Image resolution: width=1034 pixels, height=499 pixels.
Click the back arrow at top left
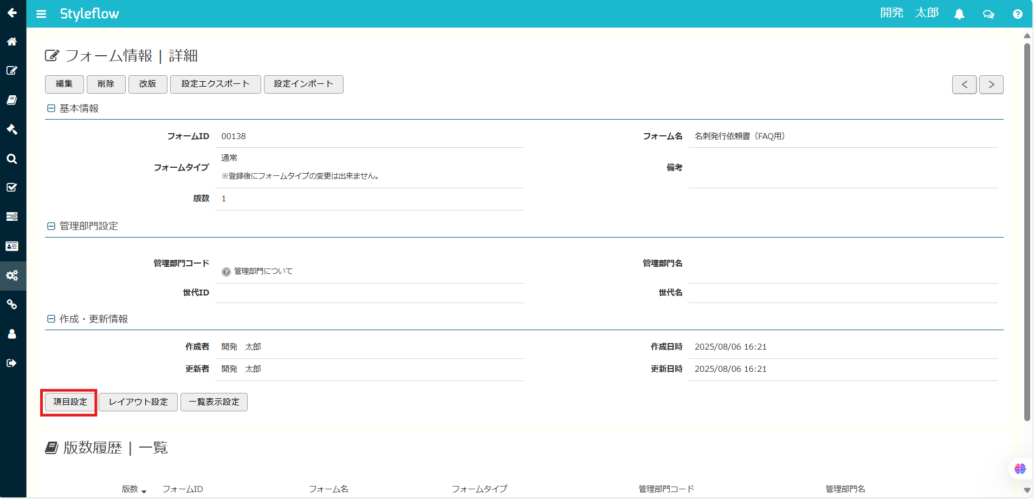[12, 13]
